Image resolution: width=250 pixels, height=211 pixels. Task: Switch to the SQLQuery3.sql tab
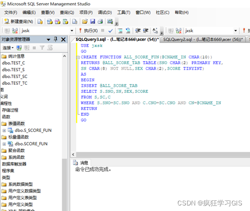point(117,39)
